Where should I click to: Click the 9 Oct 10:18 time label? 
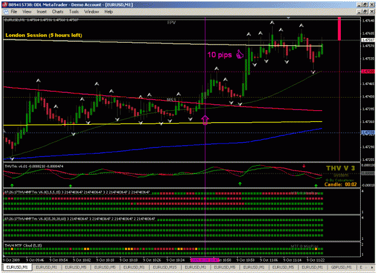click(x=128, y=260)
